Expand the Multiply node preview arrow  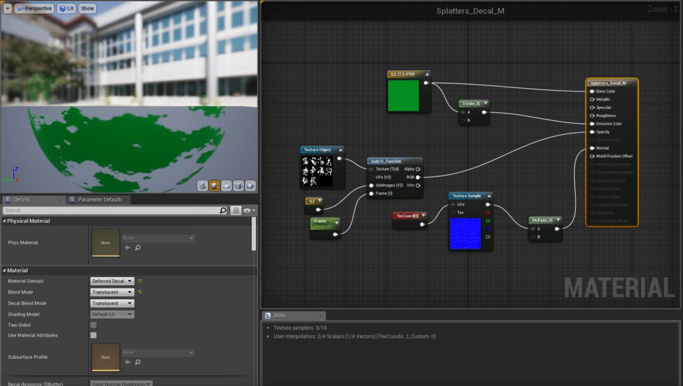click(x=558, y=220)
